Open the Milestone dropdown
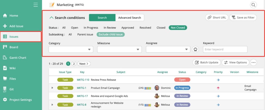Image resolution: width=265 pixels, height=110 pixels. point(120,49)
